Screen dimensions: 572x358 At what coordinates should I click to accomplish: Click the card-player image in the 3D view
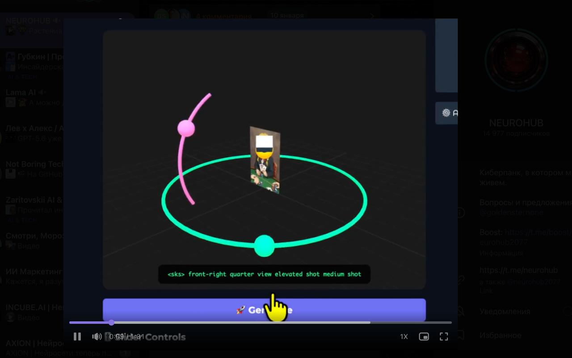[x=265, y=160]
